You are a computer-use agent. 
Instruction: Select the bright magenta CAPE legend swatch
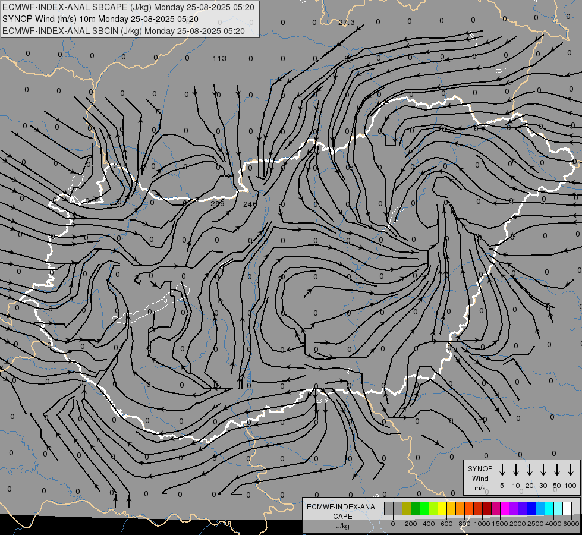[505, 508]
